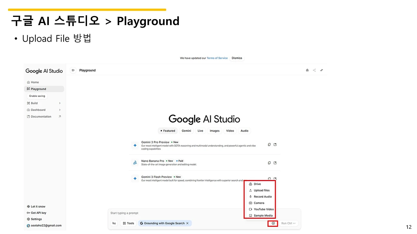Open docs icon for Nano Banana Pro
Screen dimensions: 417x234
click(275, 163)
